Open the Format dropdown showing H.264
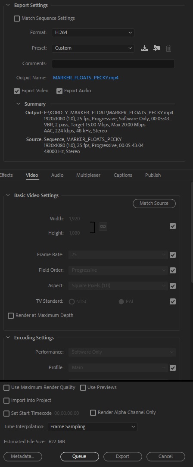Viewport: 193px width, 467px height. 93,32
